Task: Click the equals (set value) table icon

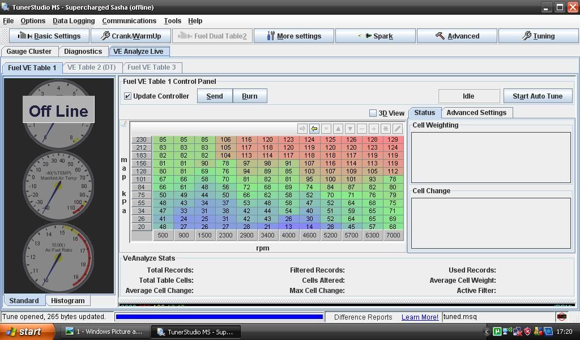Action: [x=326, y=129]
